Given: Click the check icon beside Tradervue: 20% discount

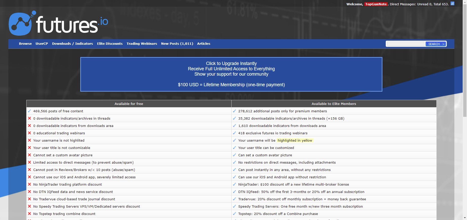Looking at the screenshot, I should tap(234, 199).
